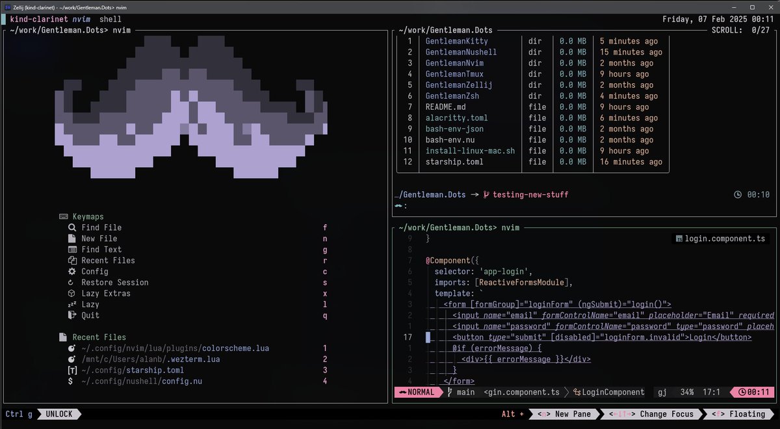Click the Keymaps keyboard icon
This screenshot has width=780, height=429.
tap(62, 216)
